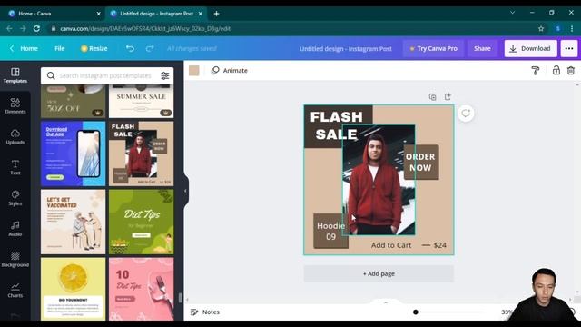Click the browser address bar URL
Image resolution: width=581 pixels, height=327 pixels.
145,28
